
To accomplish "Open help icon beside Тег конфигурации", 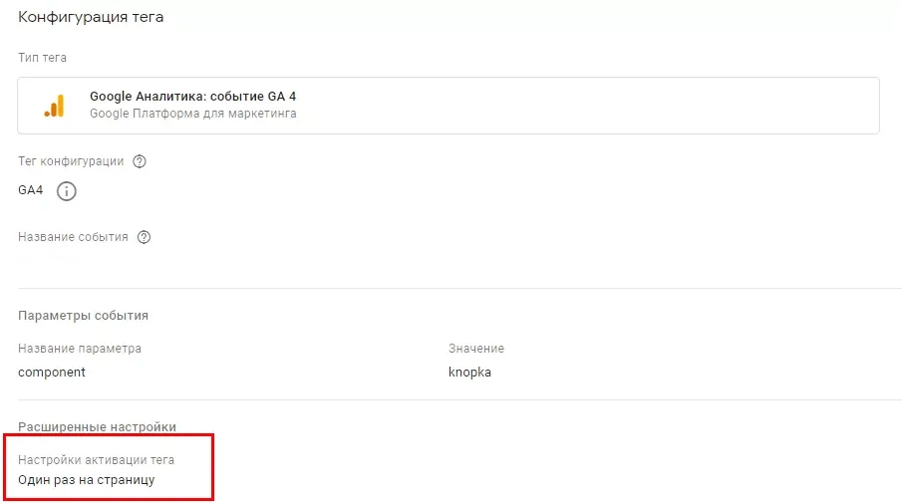I will point(140,161).
